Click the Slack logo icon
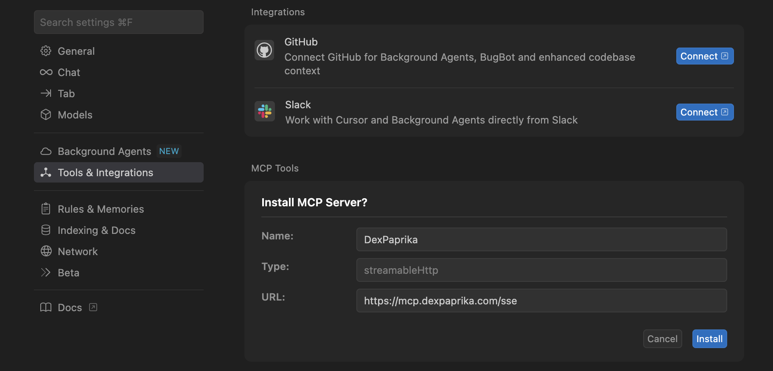This screenshot has width=773, height=371. [265, 111]
